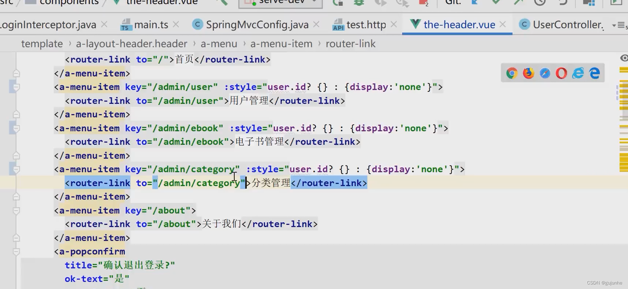Viewport: 628px width, 289px height.
Task: Select router-link breadcrumb
Action: (x=351, y=44)
